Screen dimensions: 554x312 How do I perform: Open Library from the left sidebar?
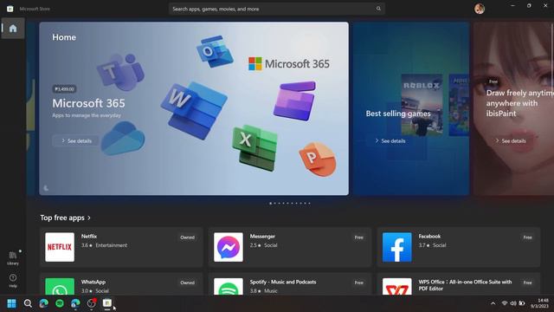tap(13, 258)
